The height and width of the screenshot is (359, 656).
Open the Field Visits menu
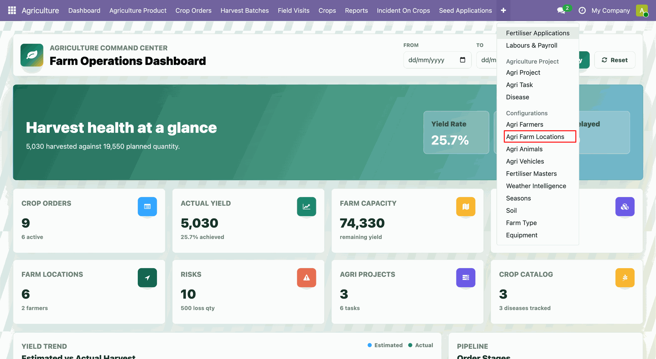(x=293, y=11)
